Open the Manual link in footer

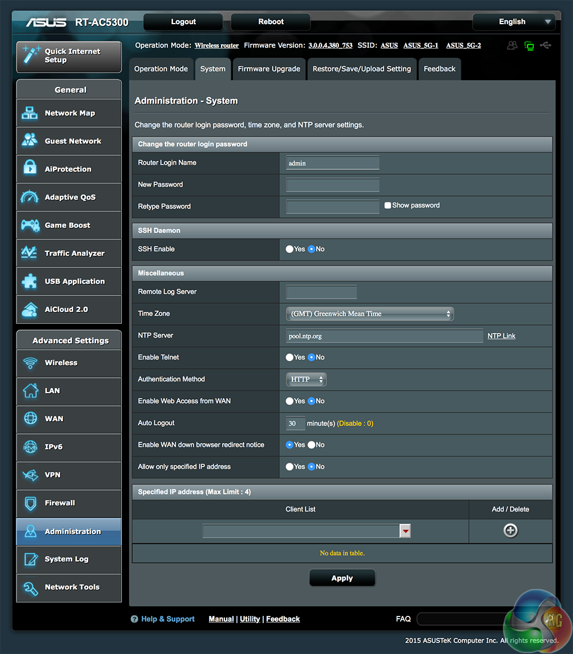221,619
